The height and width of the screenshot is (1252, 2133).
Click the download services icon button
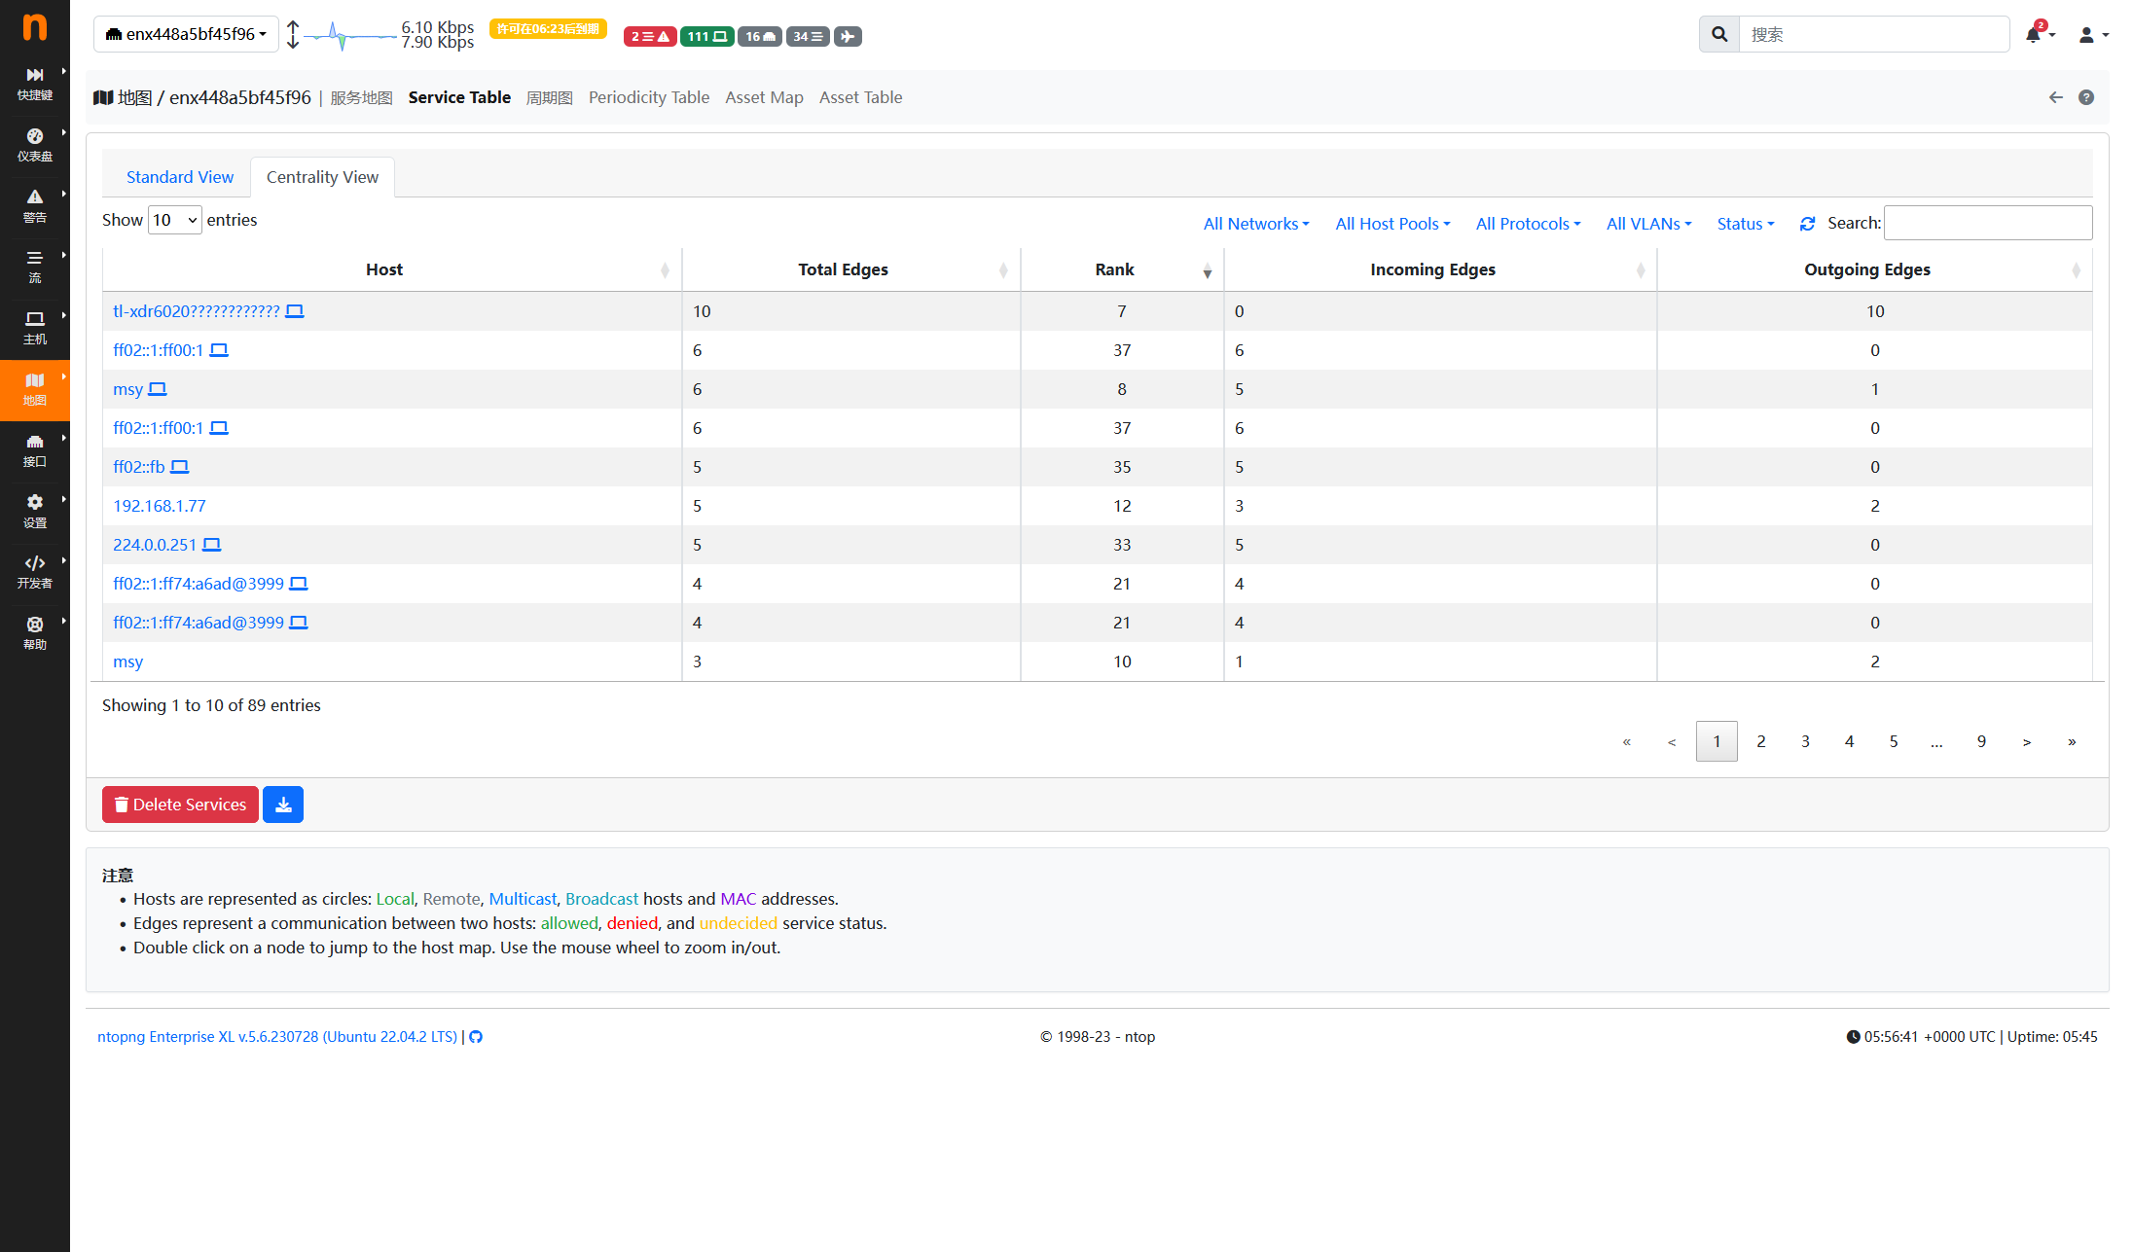tap(283, 805)
